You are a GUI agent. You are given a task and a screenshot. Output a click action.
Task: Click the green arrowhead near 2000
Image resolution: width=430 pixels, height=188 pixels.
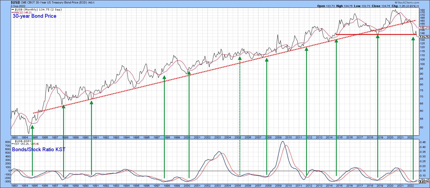[x=189, y=73]
